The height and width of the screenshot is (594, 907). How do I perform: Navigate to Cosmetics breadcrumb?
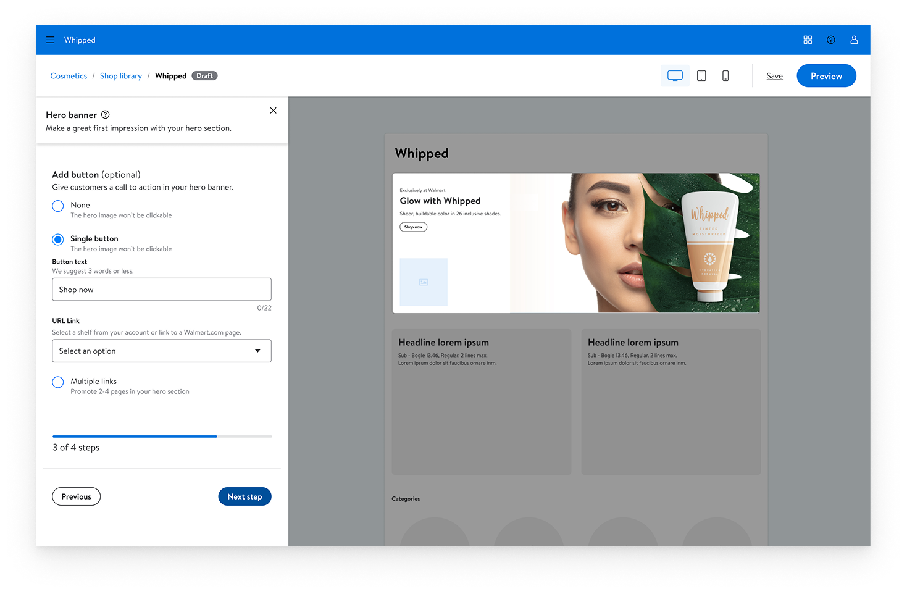(69, 76)
